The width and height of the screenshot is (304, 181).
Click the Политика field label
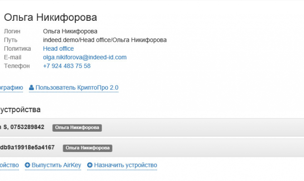point(17,48)
